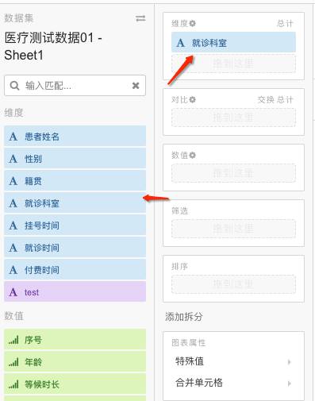
Task: Click the 添加拆分 link
Action: (x=184, y=317)
